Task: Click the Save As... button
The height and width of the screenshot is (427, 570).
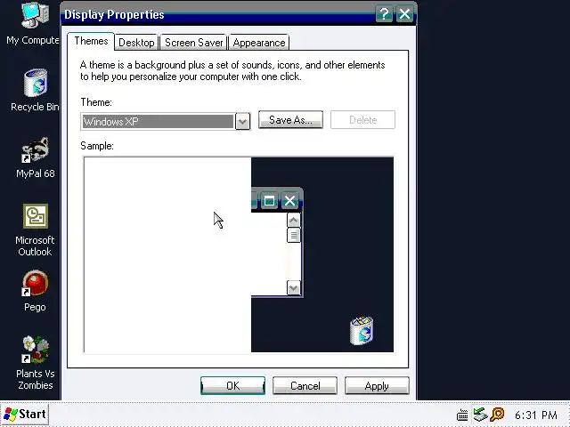Action: 290,120
